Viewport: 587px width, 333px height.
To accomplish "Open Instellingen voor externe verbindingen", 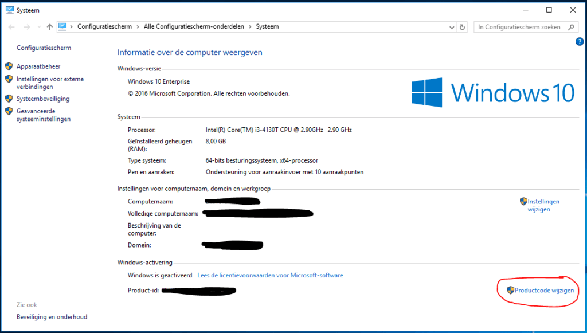I will point(50,83).
